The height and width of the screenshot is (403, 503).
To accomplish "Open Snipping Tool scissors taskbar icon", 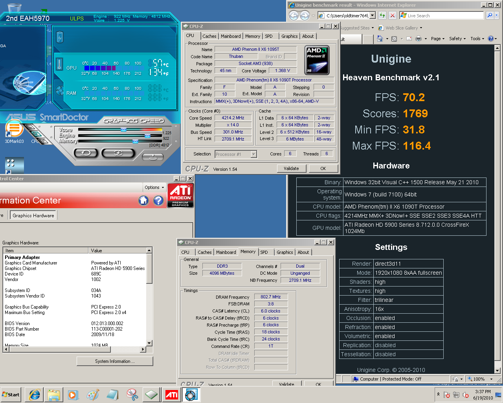I will [132, 395].
